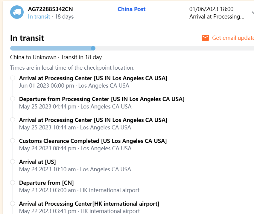The width and height of the screenshot is (254, 214).
Task: Click the Departure from [CN] event title
Action: coord(46,183)
